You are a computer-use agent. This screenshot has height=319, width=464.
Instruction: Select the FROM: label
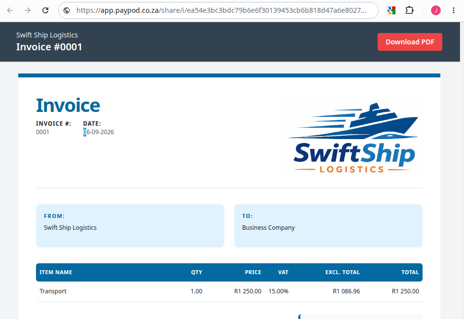tap(54, 216)
